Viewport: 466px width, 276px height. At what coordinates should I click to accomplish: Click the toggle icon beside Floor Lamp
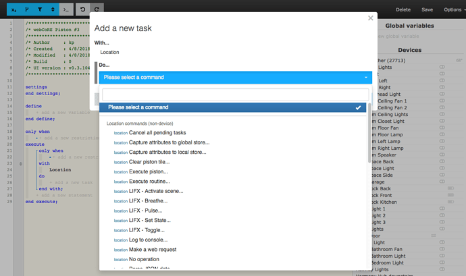coord(442,134)
